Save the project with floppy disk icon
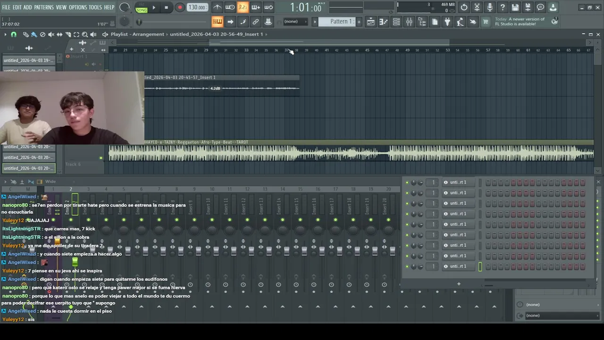The width and height of the screenshot is (604, 340). (515, 7)
